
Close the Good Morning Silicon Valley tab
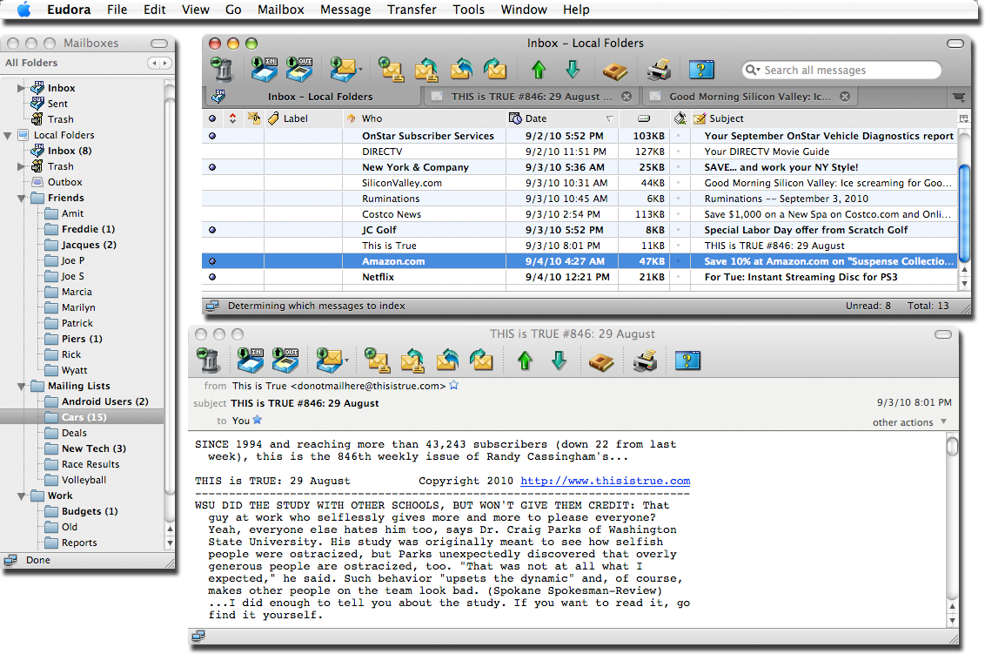[x=845, y=96]
